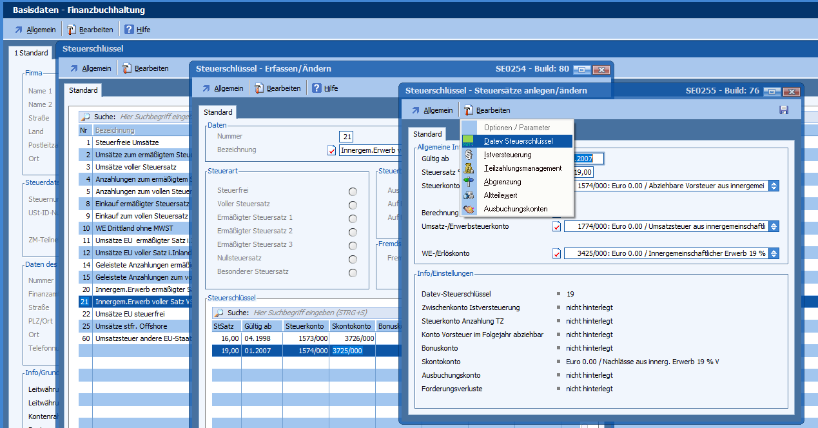This screenshot has height=428, width=818.
Task: Click the blue question mark Hilfe icon in Erfassen/Ändern
Action: coord(316,88)
